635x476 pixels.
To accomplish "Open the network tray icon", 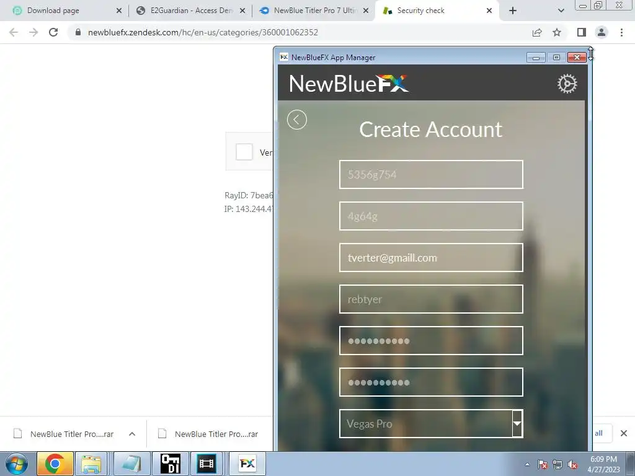I will pos(557,465).
